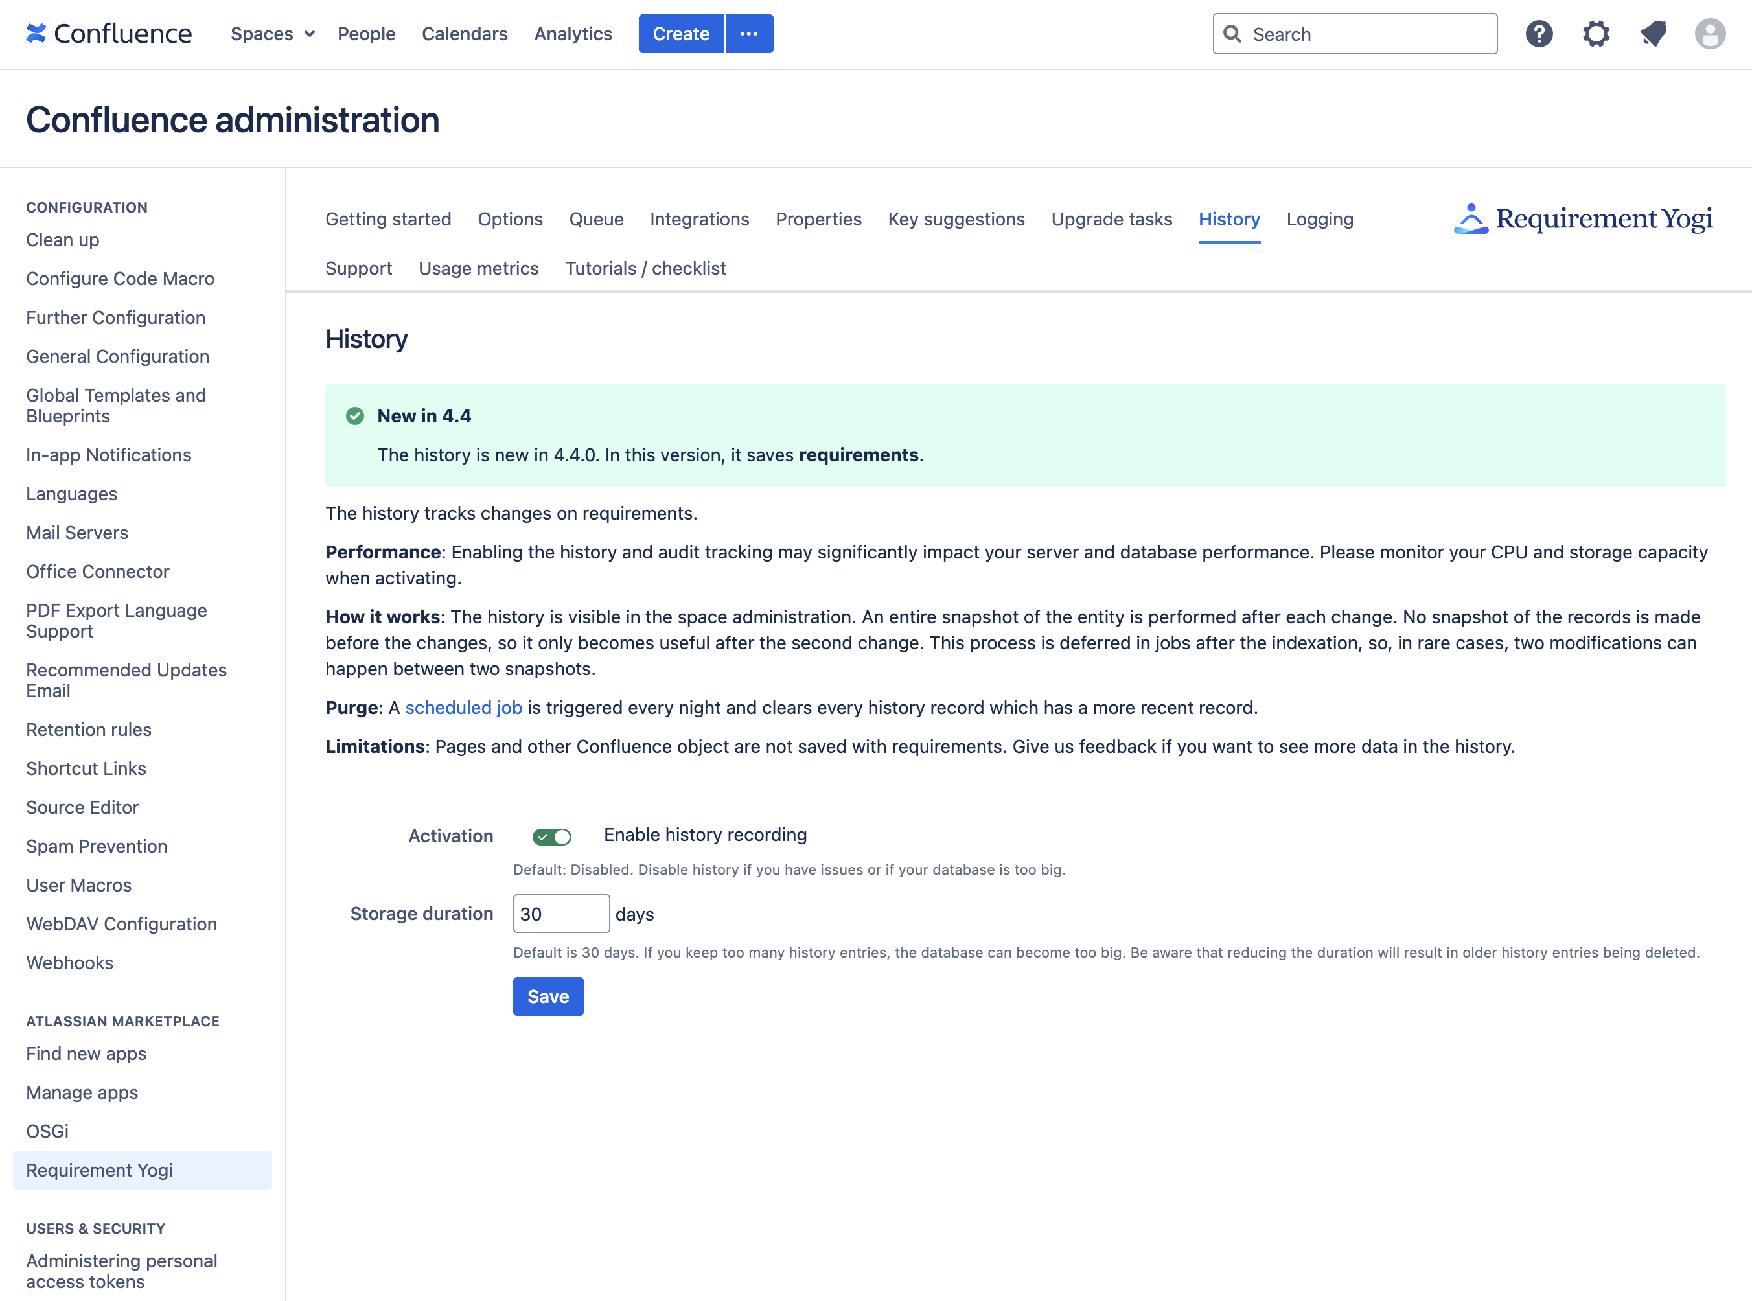Image resolution: width=1752 pixels, height=1301 pixels.
Task: Open the notifications icon
Action: pyautogui.click(x=1654, y=33)
